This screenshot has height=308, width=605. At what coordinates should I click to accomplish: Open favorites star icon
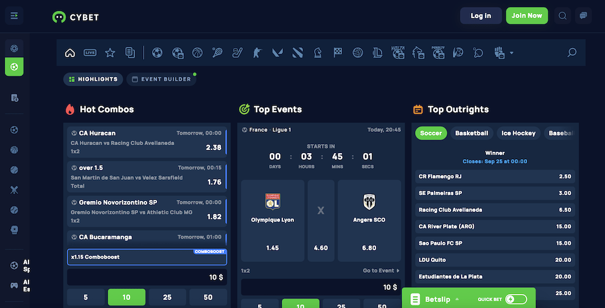pos(110,53)
